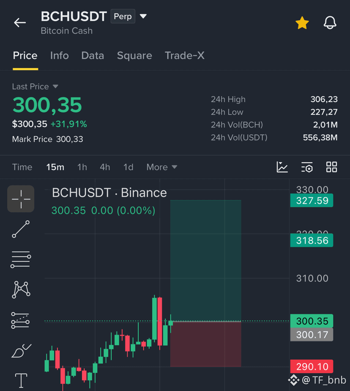Image resolution: width=350 pixels, height=391 pixels.
Task: Click the large 300,35 last price
Action: click(47, 105)
